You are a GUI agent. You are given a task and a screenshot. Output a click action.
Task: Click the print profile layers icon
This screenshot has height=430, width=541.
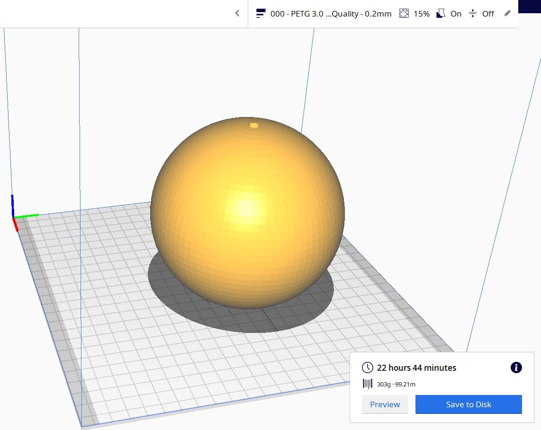261,13
